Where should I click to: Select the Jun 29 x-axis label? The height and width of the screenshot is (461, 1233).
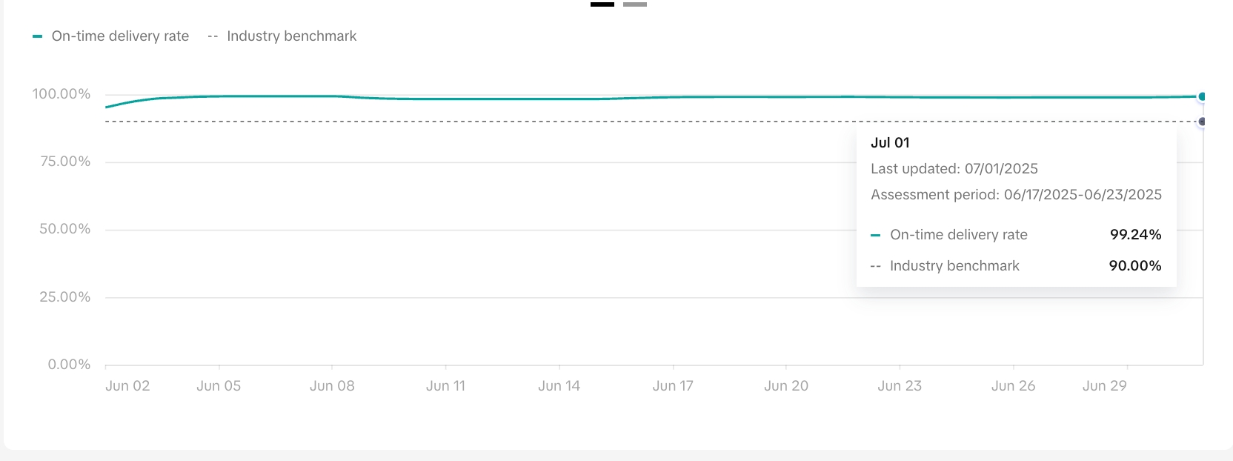pyautogui.click(x=1104, y=386)
